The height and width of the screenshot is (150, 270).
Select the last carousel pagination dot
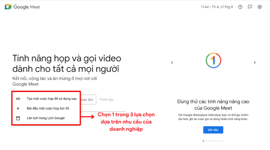click(x=223, y=141)
